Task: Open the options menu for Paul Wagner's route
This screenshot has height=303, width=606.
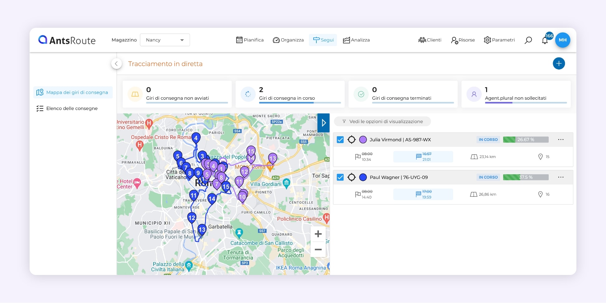Action: (561, 177)
